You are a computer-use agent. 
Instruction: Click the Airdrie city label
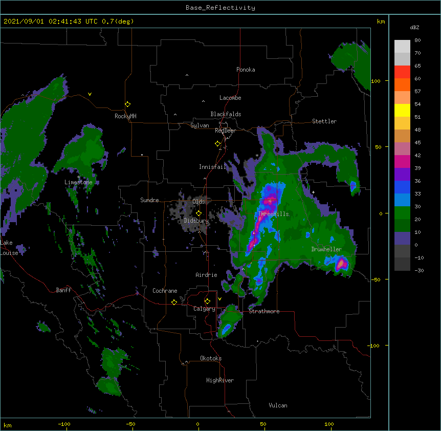pyautogui.click(x=207, y=275)
